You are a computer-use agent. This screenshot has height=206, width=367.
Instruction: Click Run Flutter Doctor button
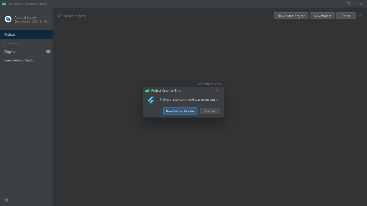(x=180, y=111)
